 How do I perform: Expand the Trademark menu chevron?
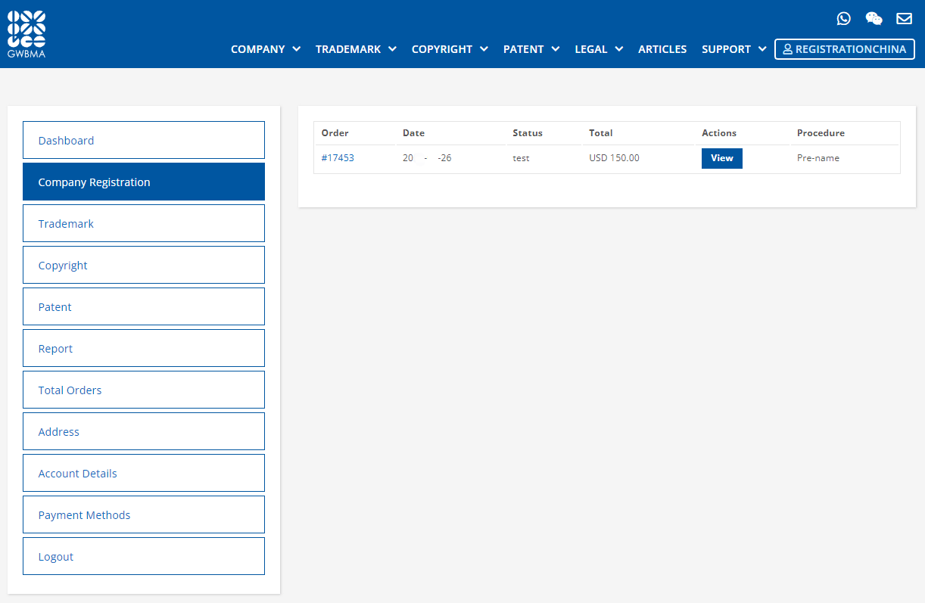[x=393, y=49]
